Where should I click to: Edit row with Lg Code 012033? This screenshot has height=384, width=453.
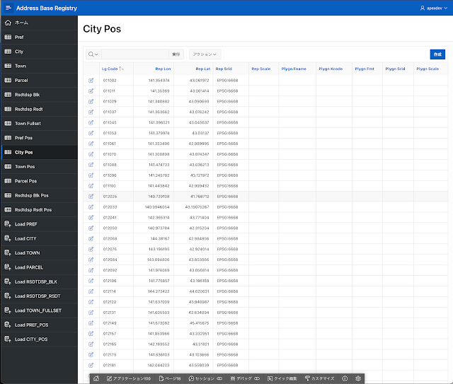click(91, 207)
